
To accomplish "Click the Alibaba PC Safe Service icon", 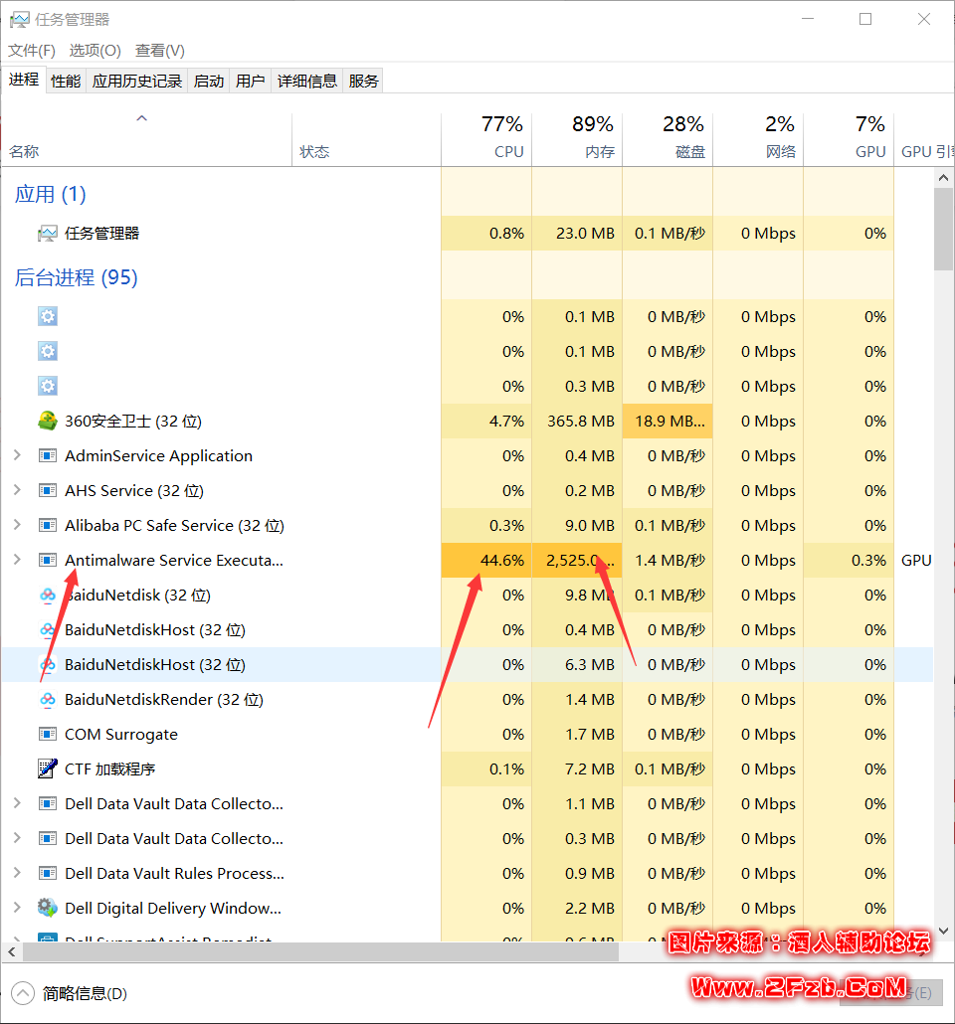I will 48,525.
